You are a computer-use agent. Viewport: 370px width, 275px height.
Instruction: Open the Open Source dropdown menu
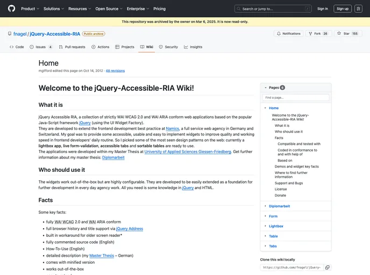109,9
